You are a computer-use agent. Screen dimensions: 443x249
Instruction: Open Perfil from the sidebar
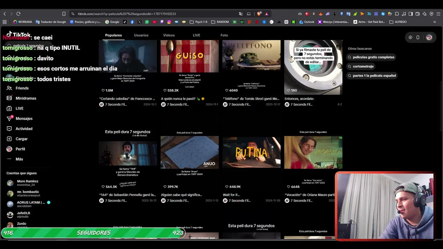[16, 149]
